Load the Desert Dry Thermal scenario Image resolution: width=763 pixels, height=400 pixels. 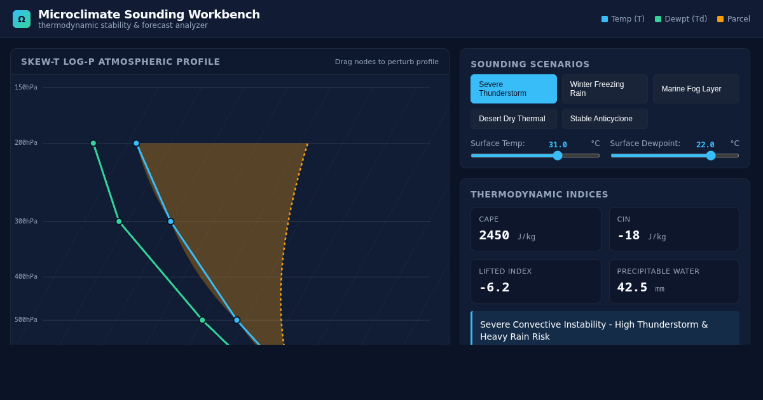click(x=514, y=119)
